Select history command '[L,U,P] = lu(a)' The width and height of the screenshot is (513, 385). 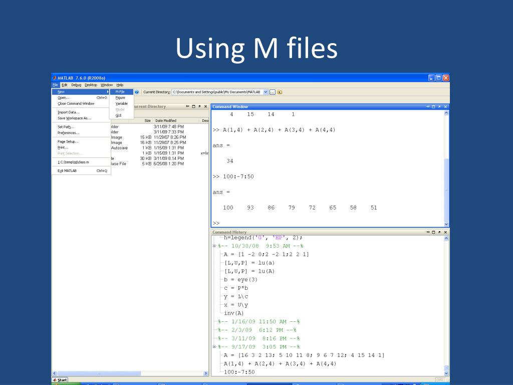point(249,263)
